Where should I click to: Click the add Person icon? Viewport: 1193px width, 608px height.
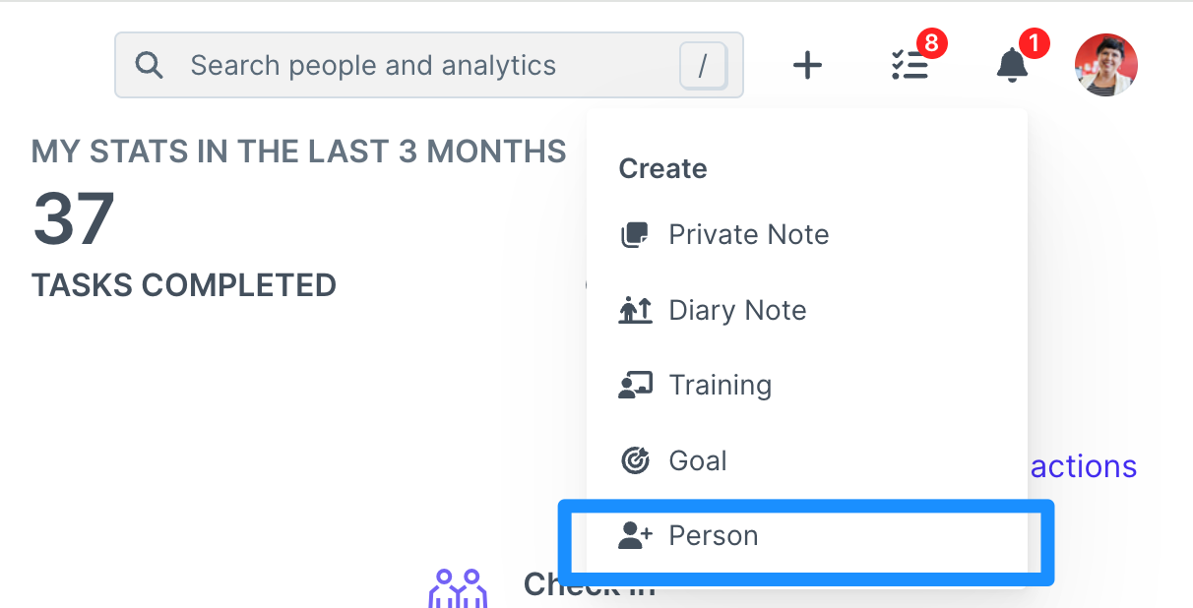coord(636,536)
